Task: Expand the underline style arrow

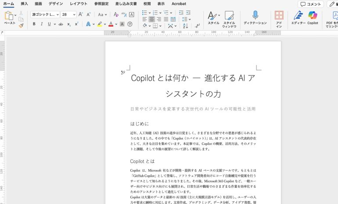Action: (x=55, y=24)
